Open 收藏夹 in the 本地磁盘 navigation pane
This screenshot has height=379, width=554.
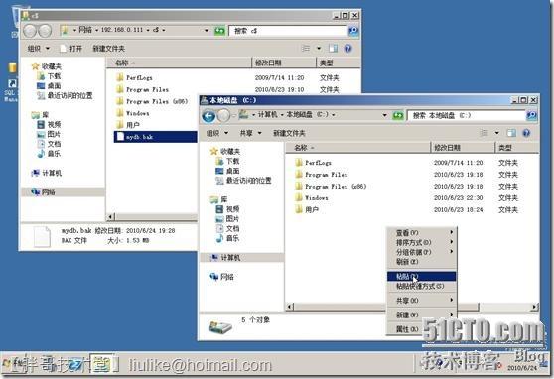click(225, 151)
